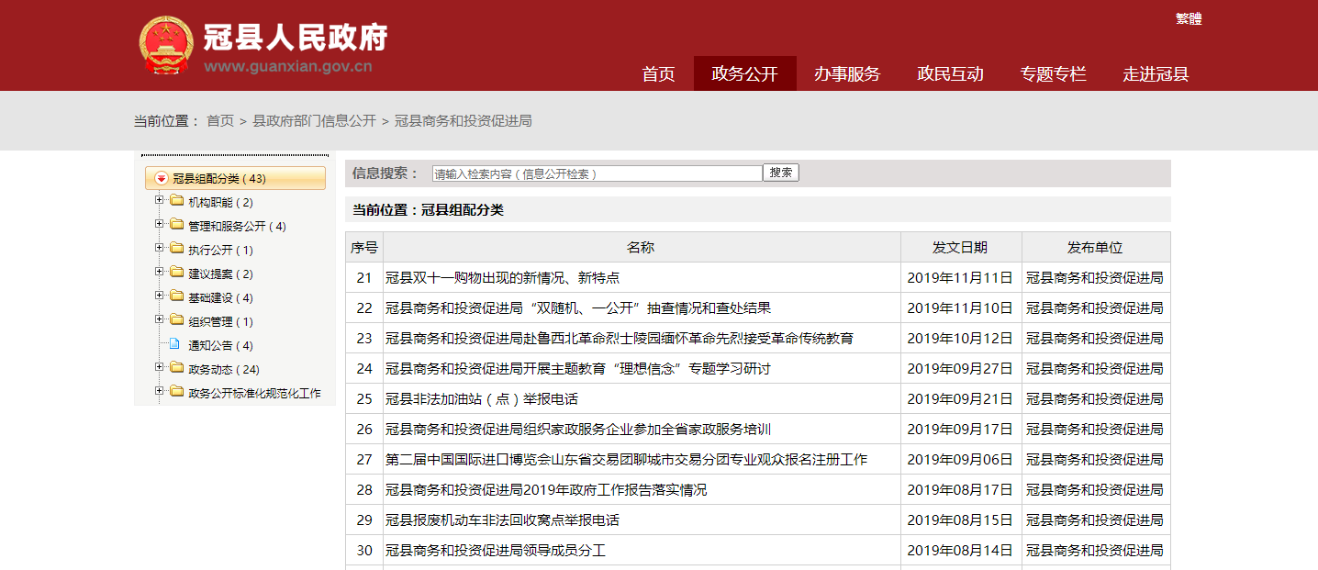Select 管理和服务公开 (4) in the tree

point(237,226)
